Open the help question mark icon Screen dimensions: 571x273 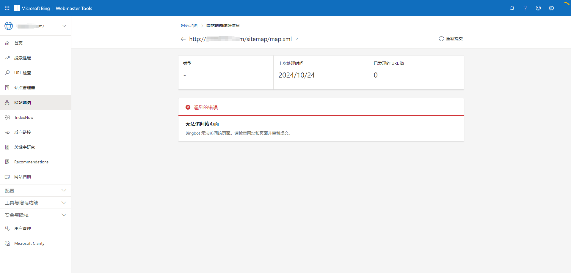tap(525, 8)
